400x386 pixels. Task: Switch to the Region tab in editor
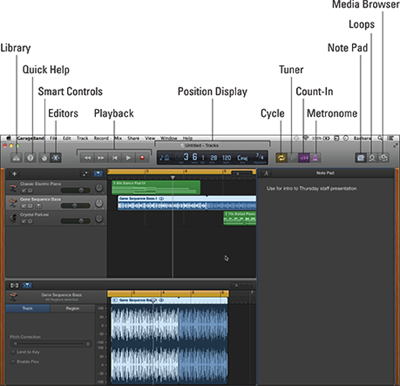click(72, 309)
